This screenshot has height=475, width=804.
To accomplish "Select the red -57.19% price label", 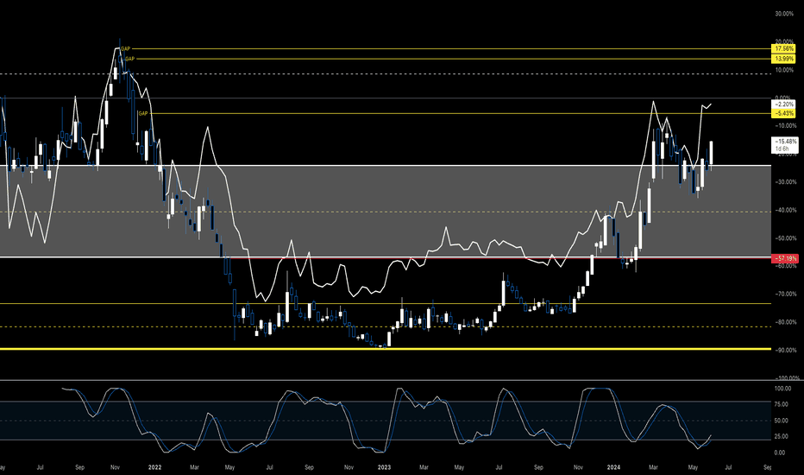I will (785, 258).
